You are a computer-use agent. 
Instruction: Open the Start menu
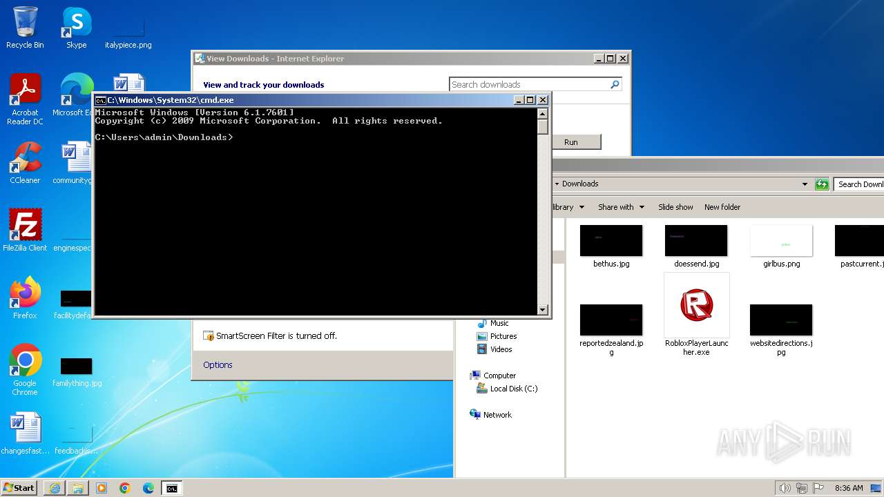(19, 488)
